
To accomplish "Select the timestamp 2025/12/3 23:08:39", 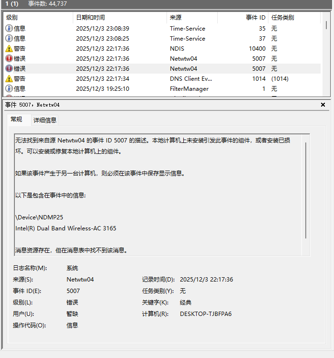I will [102, 29].
